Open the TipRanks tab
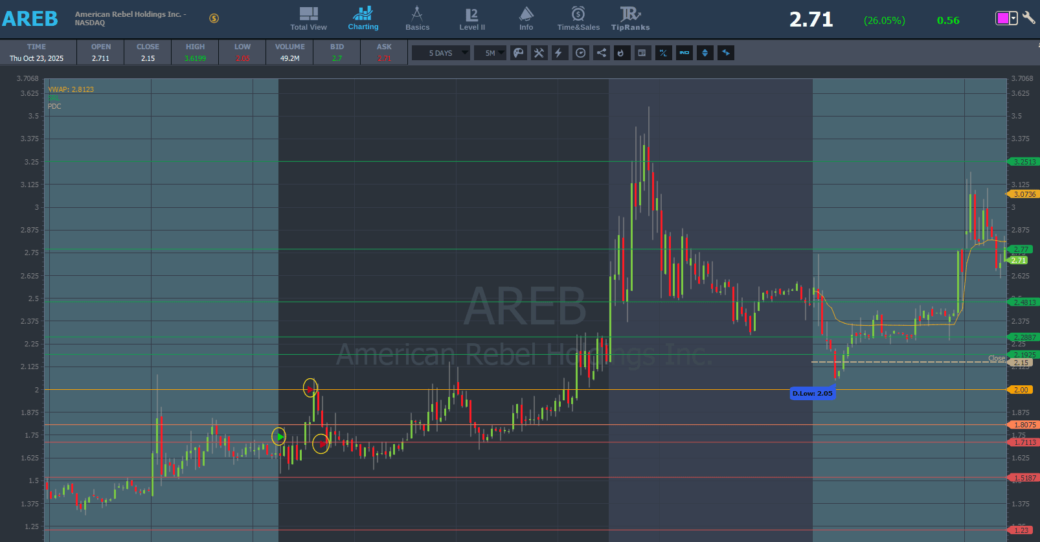This screenshot has width=1040, height=542. tap(630, 19)
